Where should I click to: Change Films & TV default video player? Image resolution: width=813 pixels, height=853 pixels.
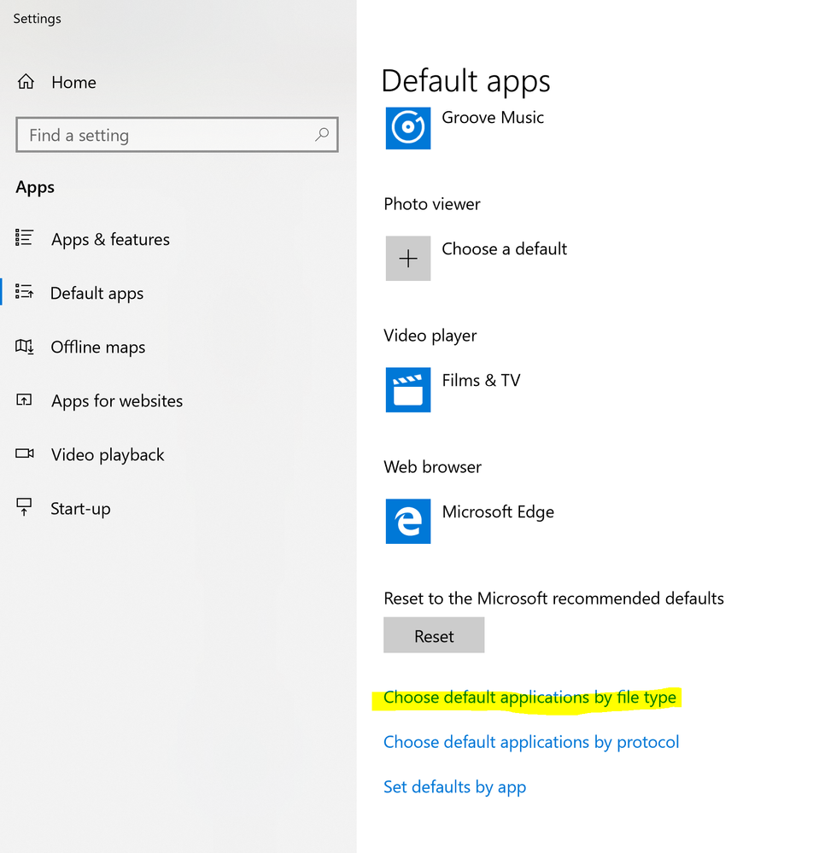point(481,380)
